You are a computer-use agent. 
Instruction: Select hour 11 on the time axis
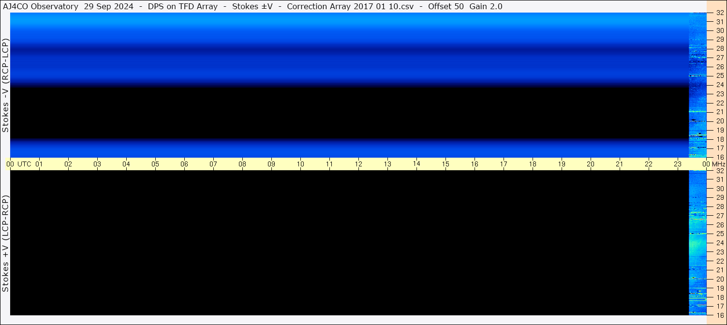(x=329, y=164)
